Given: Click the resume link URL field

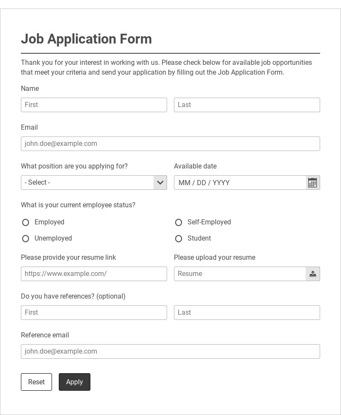Looking at the screenshot, I should coord(94,274).
